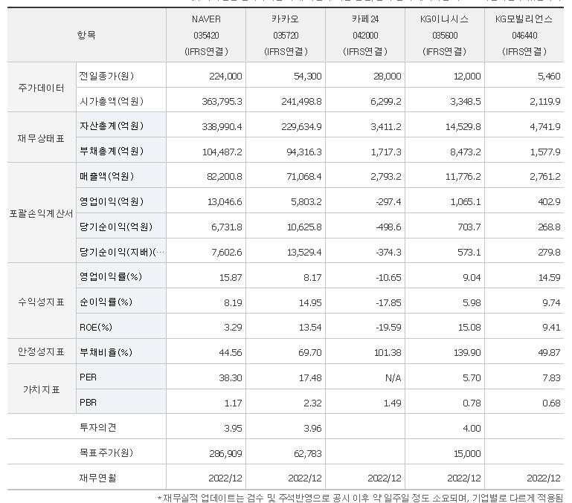Click the 당기순이익(억원) row label
This screenshot has height=503, width=572.
click(116, 227)
